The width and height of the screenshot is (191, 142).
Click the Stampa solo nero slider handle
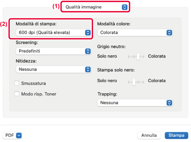(134, 82)
